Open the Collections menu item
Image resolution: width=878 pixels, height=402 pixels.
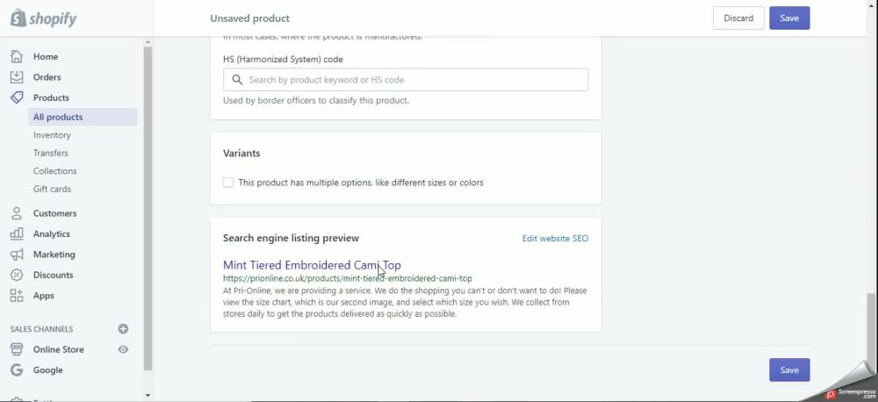click(54, 171)
